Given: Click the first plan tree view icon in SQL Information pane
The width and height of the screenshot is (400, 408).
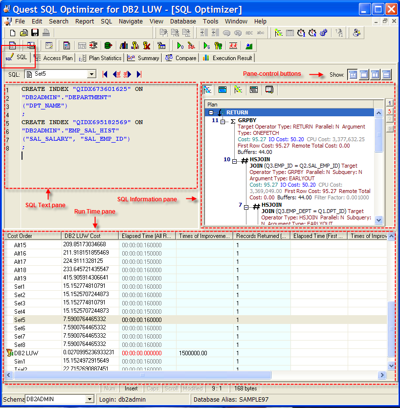Looking at the screenshot, I should [x=208, y=89].
